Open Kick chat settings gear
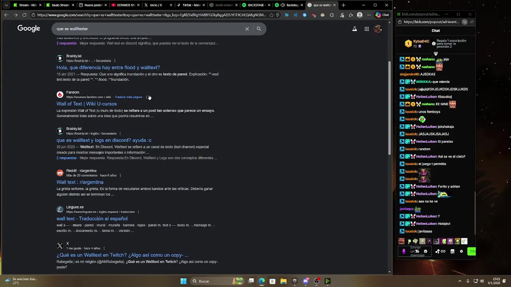The image size is (511, 287). [x=461, y=251]
